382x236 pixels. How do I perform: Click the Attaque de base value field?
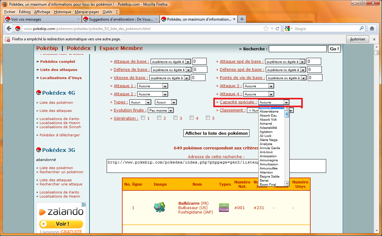click(x=200, y=62)
